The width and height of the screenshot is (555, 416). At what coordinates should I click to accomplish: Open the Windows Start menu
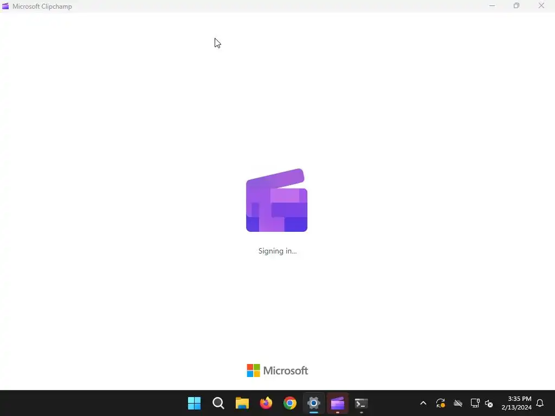coord(194,403)
